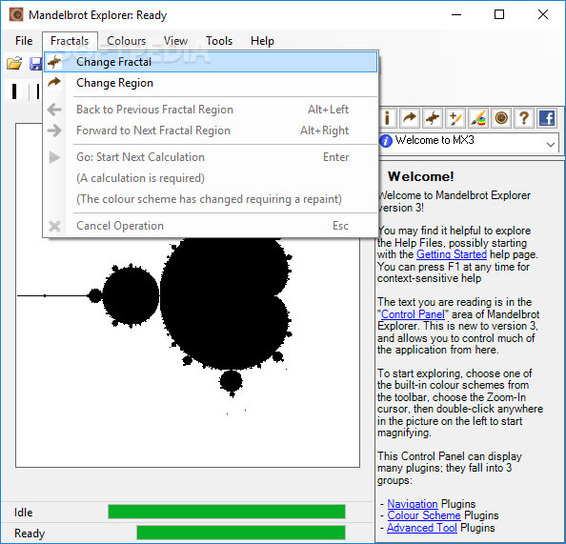The height and width of the screenshot is (544, 566).
Task: Click the Ready progress bar
Action: tap(241, 533)
